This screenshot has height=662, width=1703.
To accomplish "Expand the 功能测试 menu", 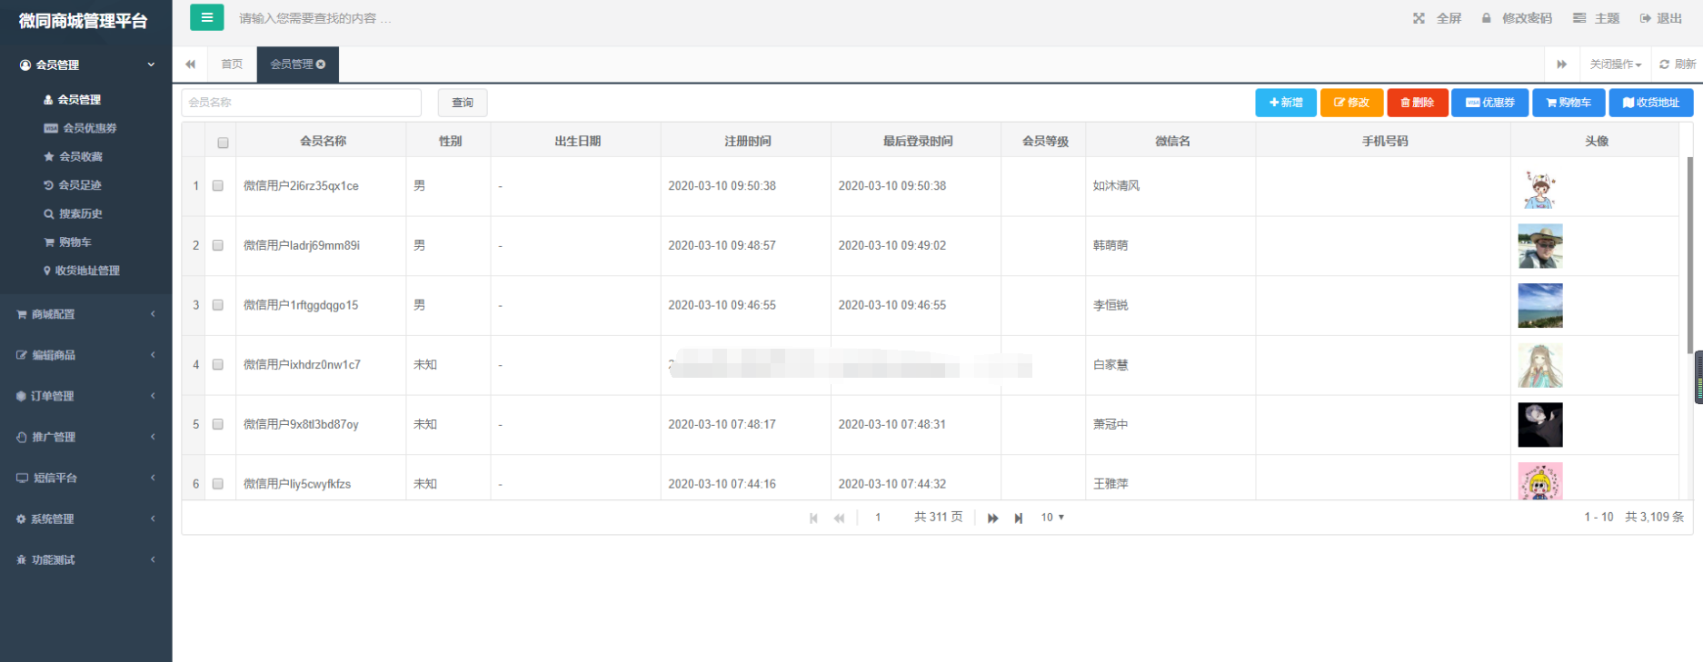I will [86, 559].
